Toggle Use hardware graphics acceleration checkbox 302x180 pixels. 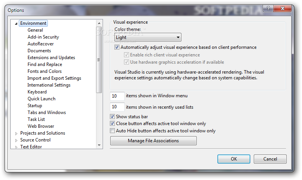[x=126, y=62]
